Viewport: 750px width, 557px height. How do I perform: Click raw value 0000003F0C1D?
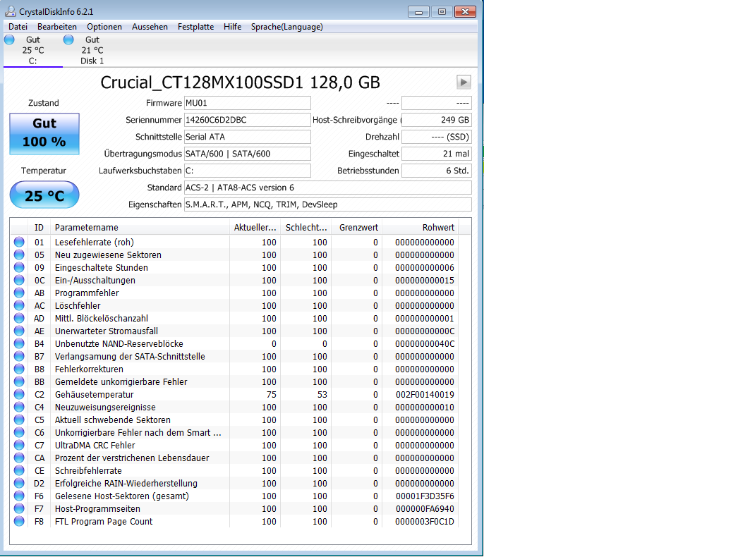pyautogui.click(x=425, y=522)
